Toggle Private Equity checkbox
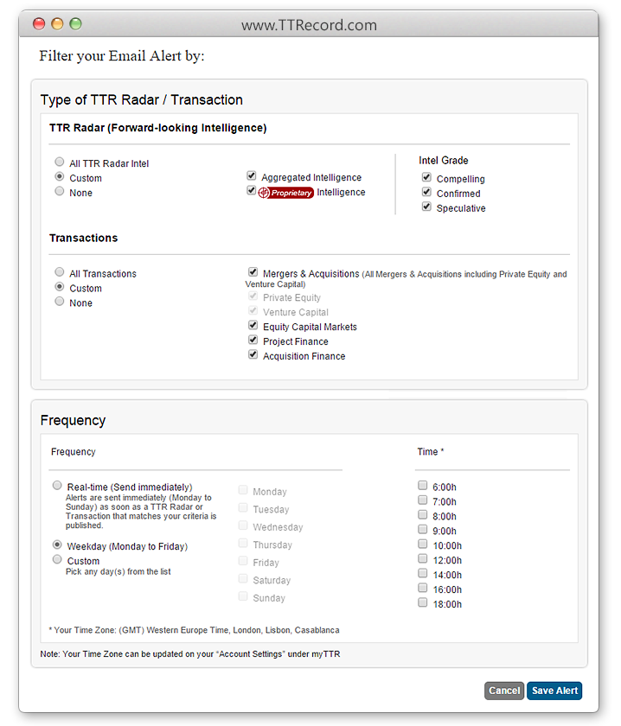 click(253, 296)
